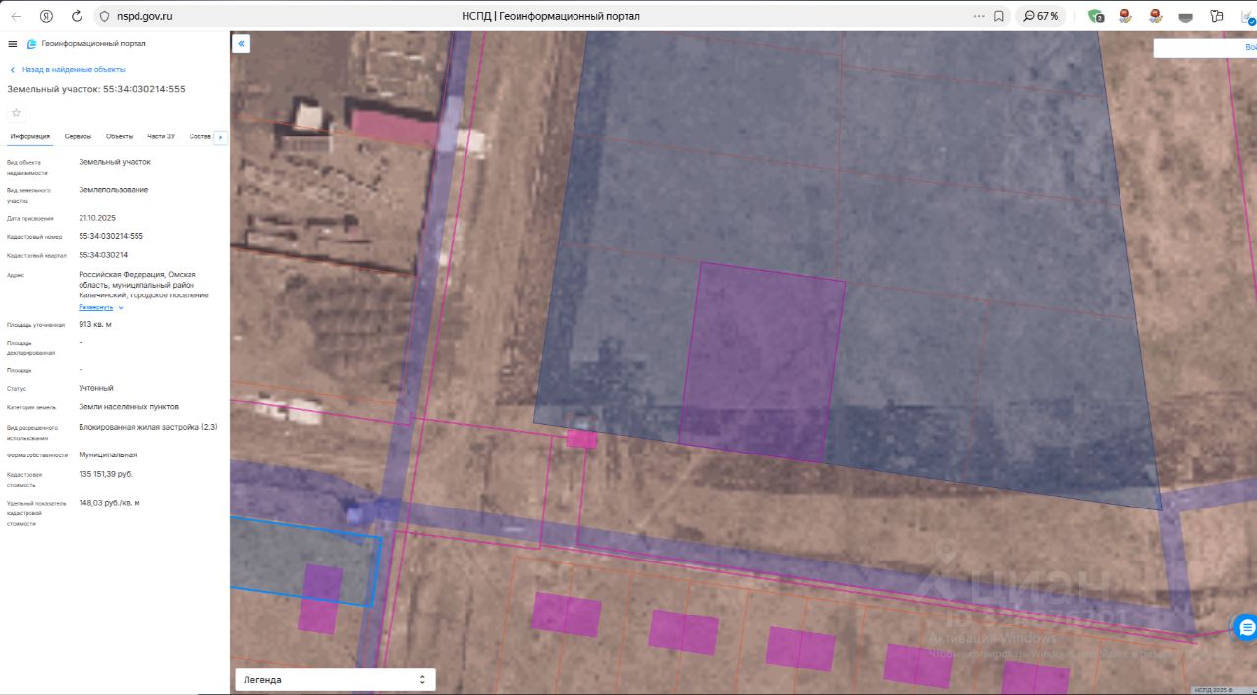Image resolution: width=1257 pixels, height=695 pixels.
Task: Click the heading Земельный участок: 55:34:030214:555
Action: pyautogui.click(x=96, y=89)
